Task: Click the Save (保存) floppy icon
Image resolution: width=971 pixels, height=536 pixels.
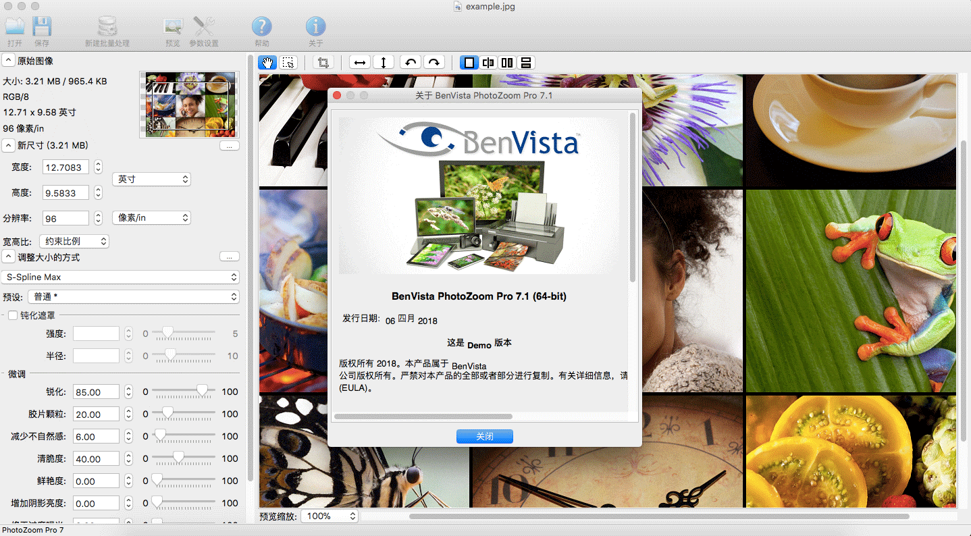Action: tap(42, 27)
